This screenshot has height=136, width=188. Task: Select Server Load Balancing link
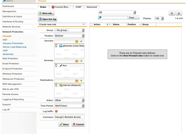(x=15, y=47)
